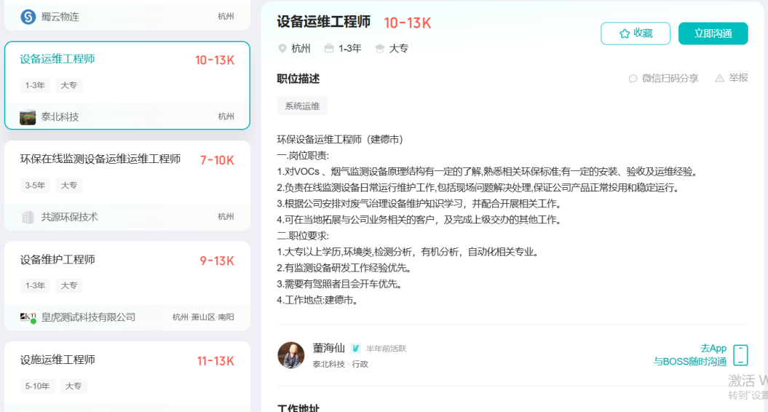The width and height of the screenshot is (768, 412).
Task: Select the 设备运维工程师 title in job list
Action: [x=58, y=59]
